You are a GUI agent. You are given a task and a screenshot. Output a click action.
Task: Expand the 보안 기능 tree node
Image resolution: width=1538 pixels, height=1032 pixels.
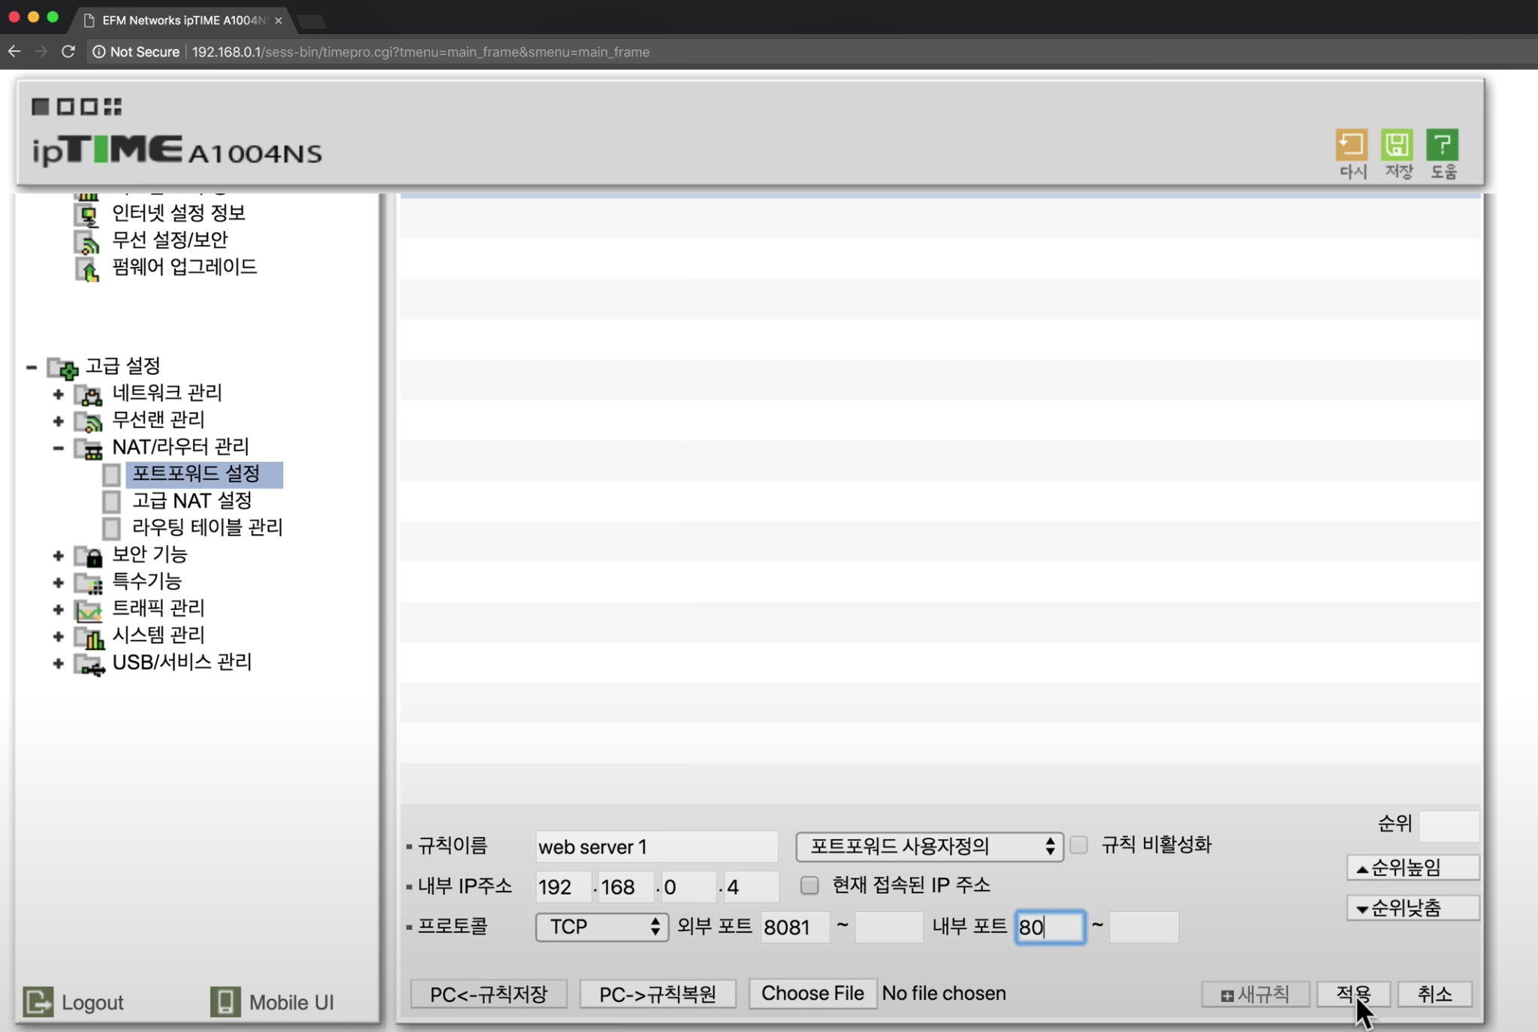[x=58, y=555]
